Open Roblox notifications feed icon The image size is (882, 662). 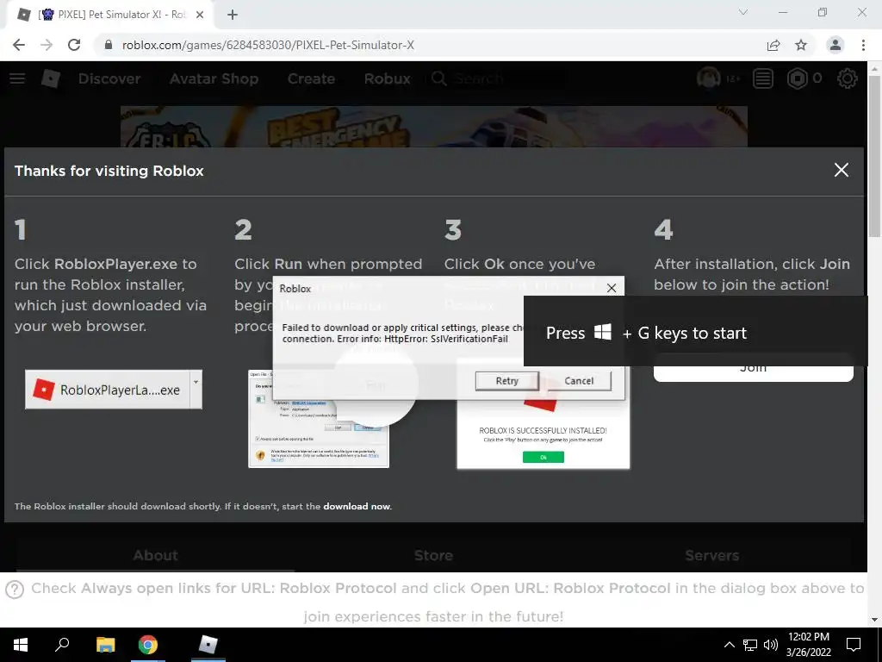tap(763, 78)
